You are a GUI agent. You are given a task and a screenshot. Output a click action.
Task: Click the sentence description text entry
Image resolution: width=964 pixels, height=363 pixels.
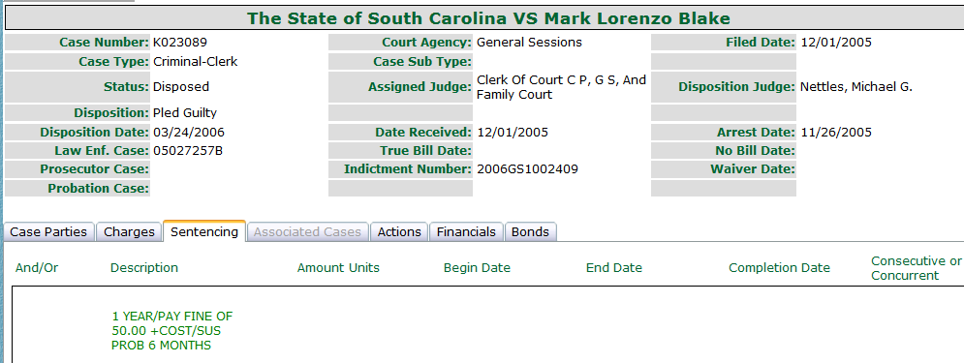[172, 331]
